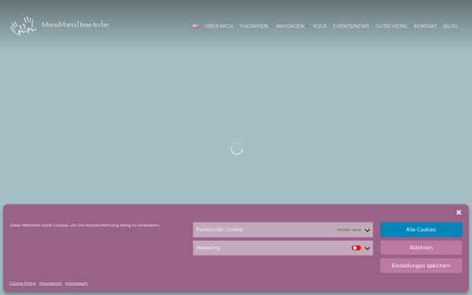Click the ManuMana hands logo
This screenshot has height=295, width=472.
click(24, 26)
